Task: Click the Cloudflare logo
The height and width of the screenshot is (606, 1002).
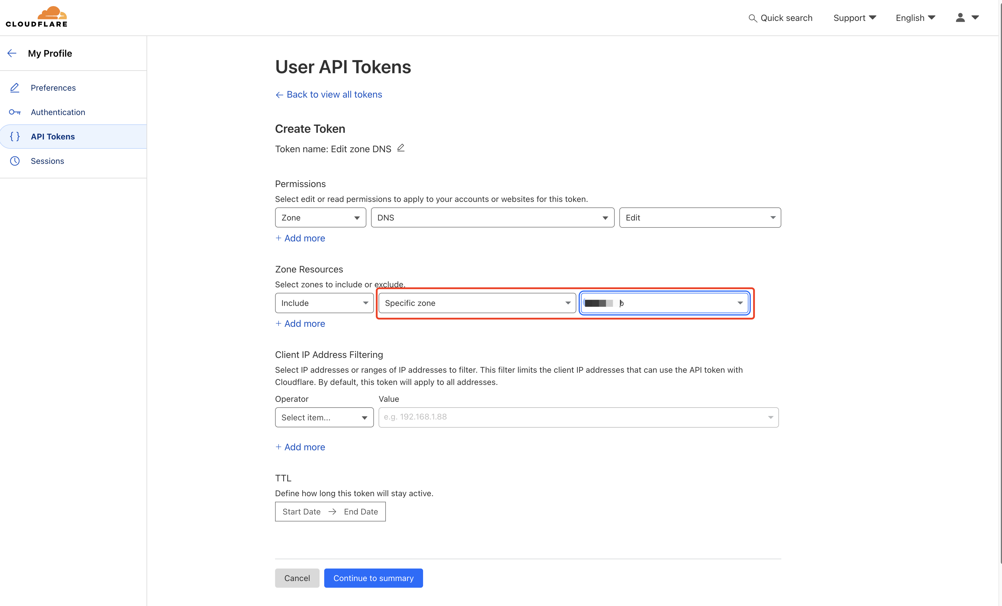Action: pos(37,17)
